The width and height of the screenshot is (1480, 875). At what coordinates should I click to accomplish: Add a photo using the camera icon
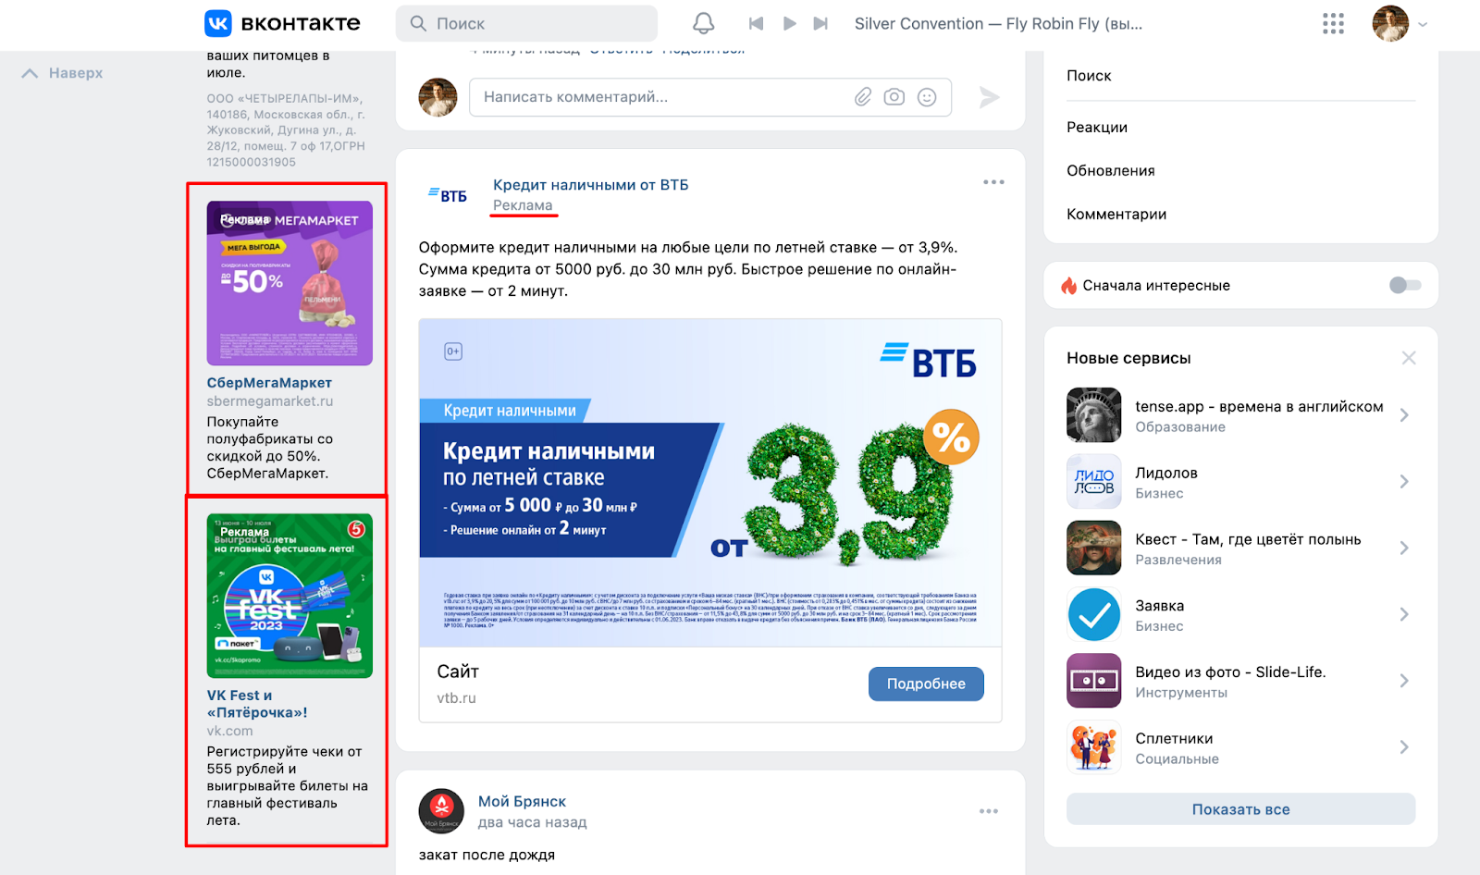894,96
